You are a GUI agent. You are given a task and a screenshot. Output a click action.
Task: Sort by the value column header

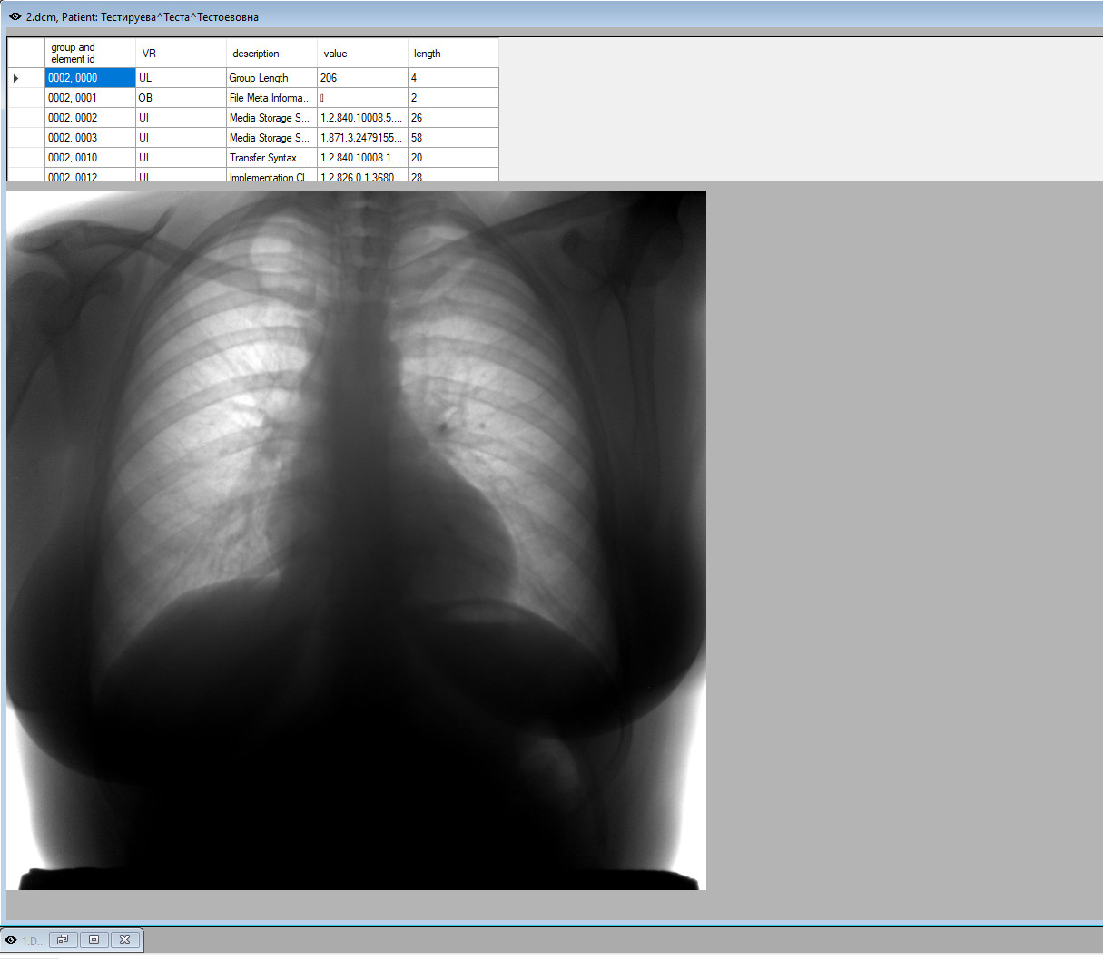[x=362, y=53]
